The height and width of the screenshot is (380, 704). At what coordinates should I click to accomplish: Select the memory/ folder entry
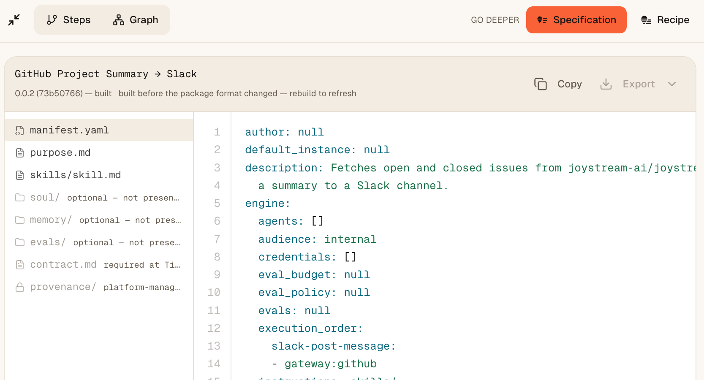coord(99,220)
